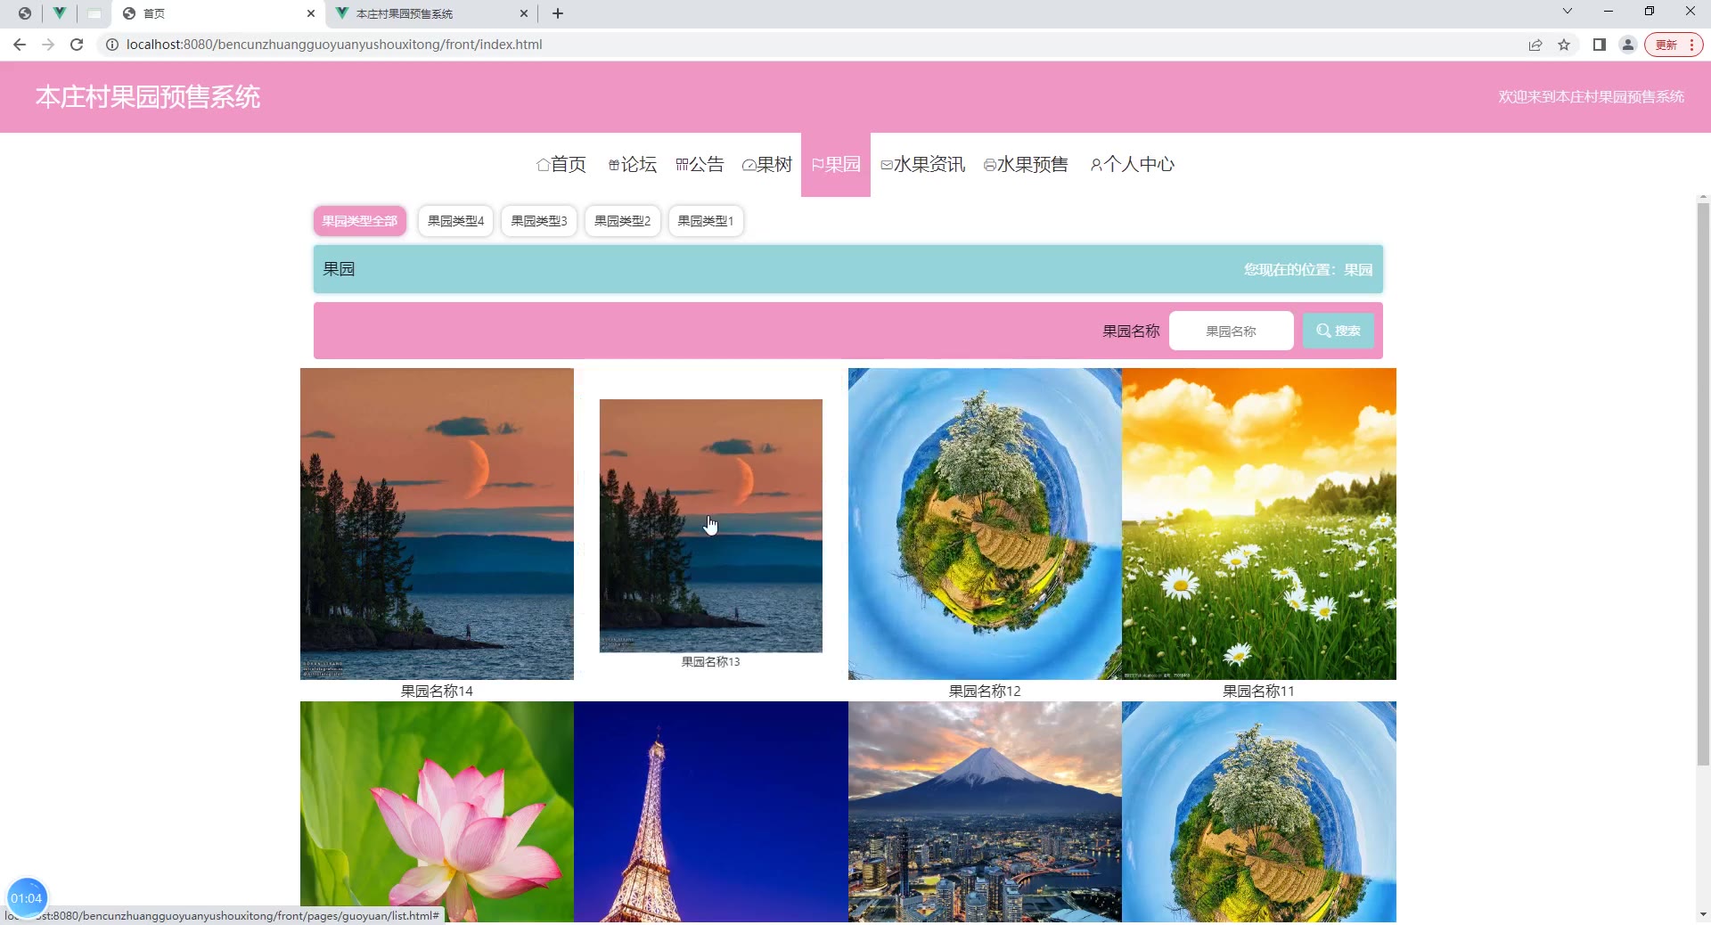Screen dimensions: 1711x925
Task: Select the 首页 browser tab
Action: pos(218,13)
